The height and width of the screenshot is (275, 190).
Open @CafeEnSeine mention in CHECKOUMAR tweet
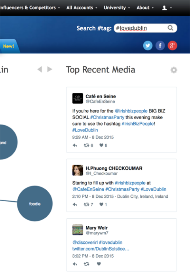click(88, 189)
